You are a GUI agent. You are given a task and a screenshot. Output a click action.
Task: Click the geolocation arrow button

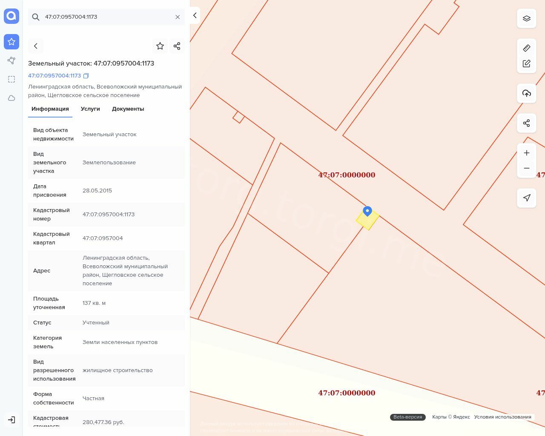527,198
